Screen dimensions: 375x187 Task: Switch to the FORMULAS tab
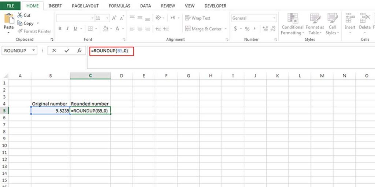pyautogui.click(x=119, y=6)
